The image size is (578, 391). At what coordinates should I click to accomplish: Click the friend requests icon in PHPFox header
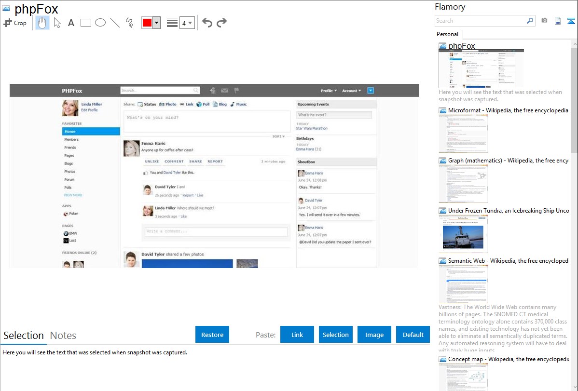pos(212,90)
